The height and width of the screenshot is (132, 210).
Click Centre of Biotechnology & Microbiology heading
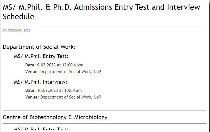pos(55,117)
